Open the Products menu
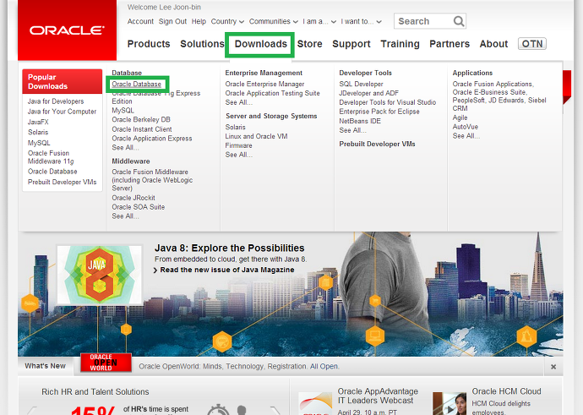 (x=149, y=44)
